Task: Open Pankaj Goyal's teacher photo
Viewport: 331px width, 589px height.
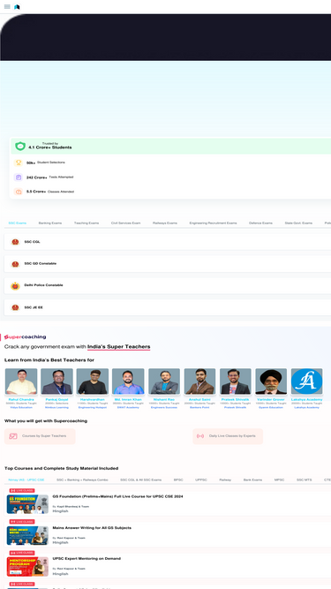Action: [x=56, y=381]
